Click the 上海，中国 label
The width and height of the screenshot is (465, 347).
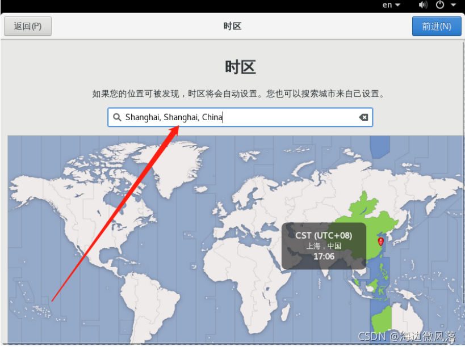(324, 246)
